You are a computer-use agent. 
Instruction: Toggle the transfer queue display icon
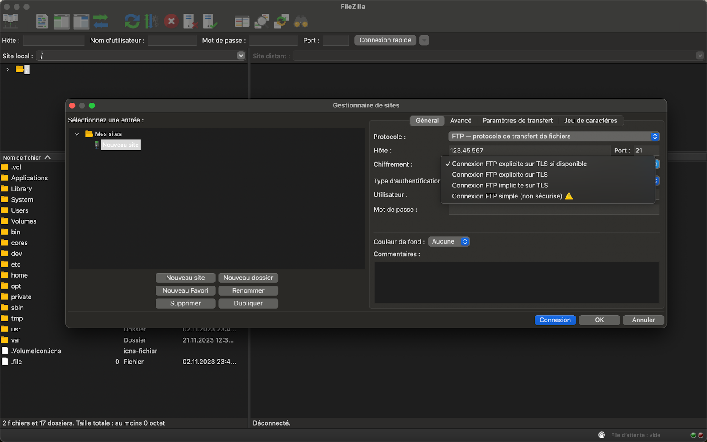tap(101, 21)
